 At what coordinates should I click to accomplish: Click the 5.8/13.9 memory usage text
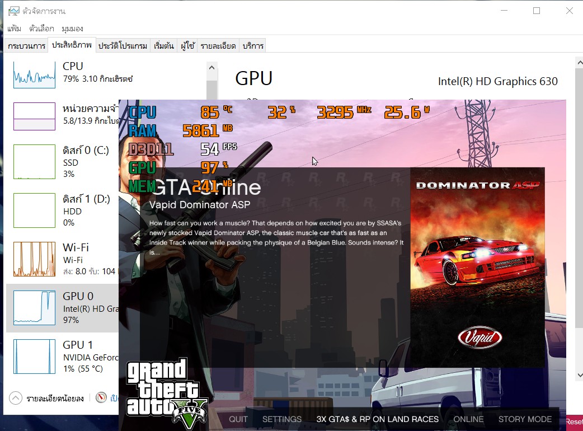(x=90, y=120)
